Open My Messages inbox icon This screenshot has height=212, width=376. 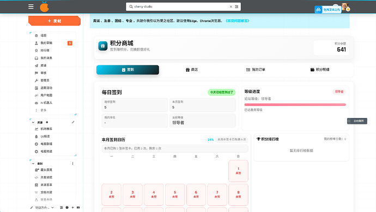(36, 58)
